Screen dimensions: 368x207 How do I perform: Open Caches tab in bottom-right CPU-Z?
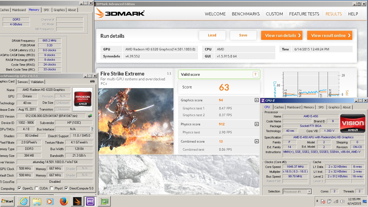(279, 107)
